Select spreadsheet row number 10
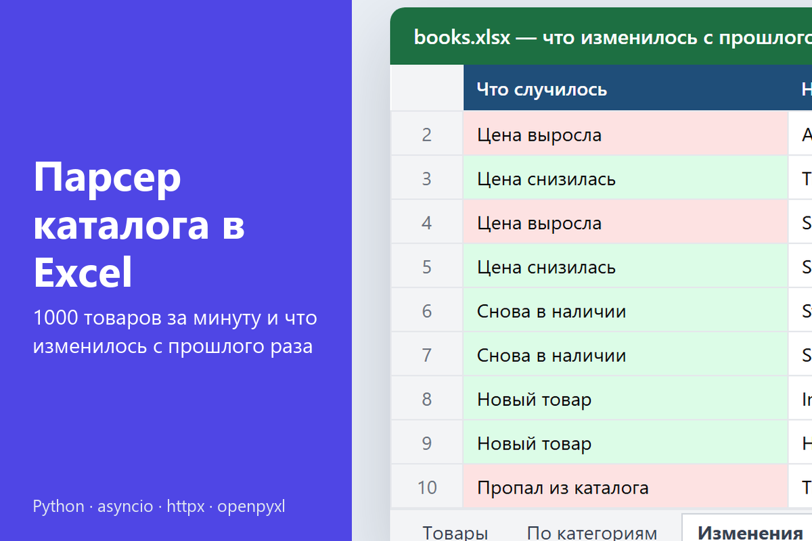 (x=427, y=487)
